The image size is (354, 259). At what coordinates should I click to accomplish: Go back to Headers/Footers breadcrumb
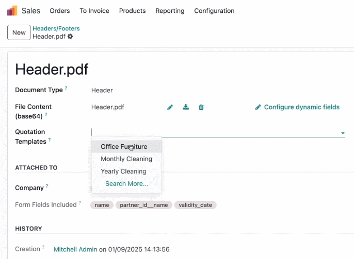coord(56,29)
